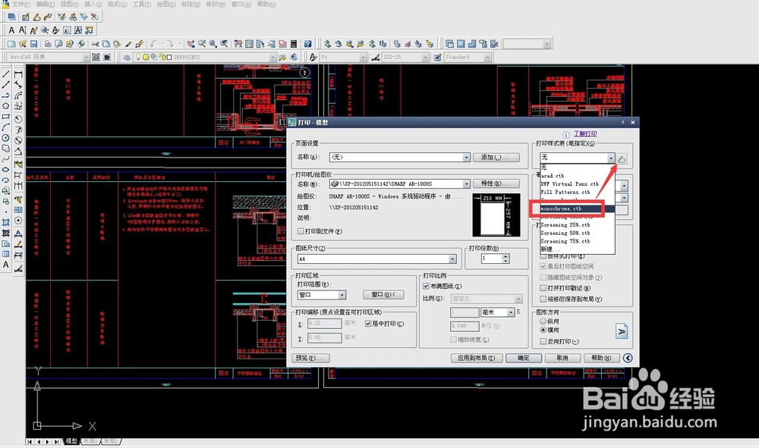This screenshot has width=759, height=448.
Task: Select the Rectangle draw tool
Action: (6, 117)
